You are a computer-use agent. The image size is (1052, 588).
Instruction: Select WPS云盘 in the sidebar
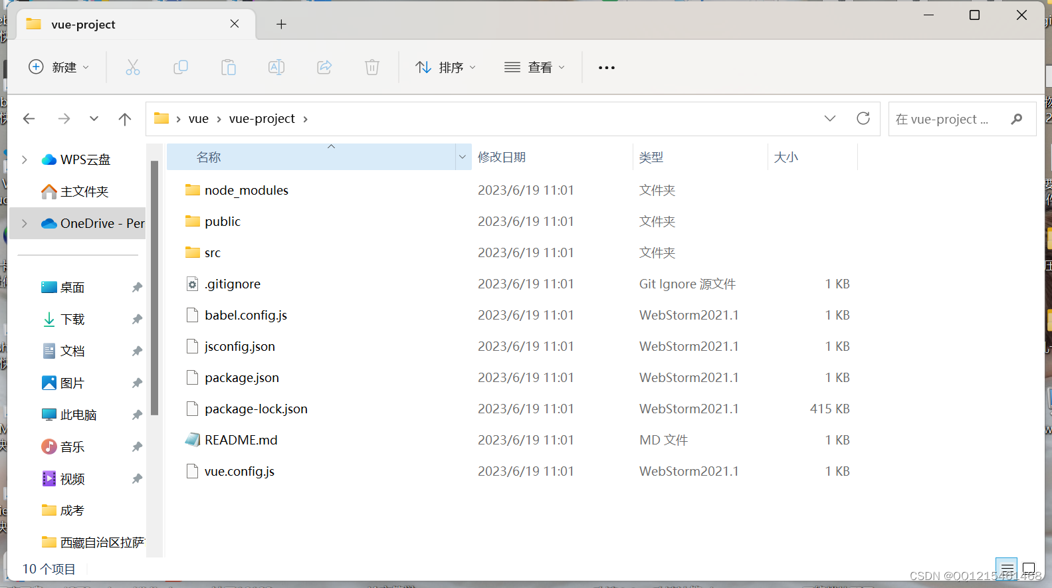pos(78,159)
